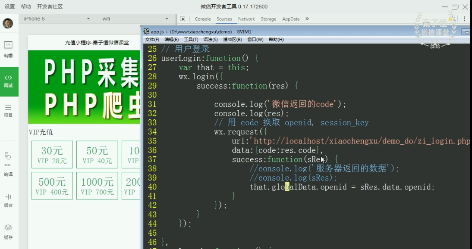Open GVIM 编辑(E) menu

(x=171, y=40)
